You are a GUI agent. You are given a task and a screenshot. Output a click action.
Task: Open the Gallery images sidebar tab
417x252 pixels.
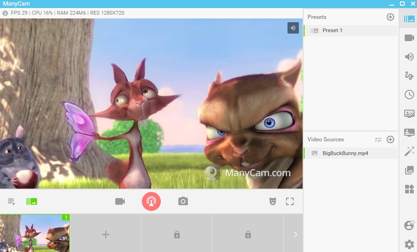[x=409, y=170]
